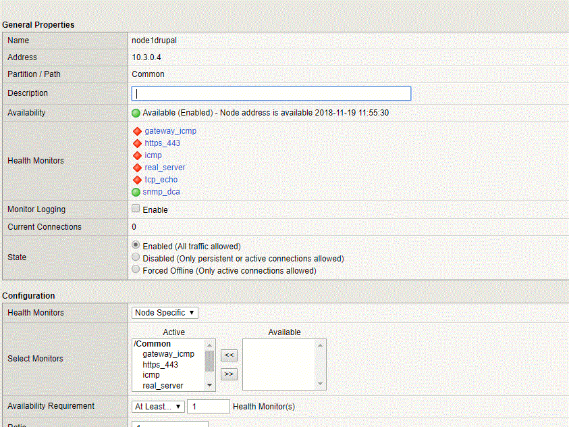Choose Forced Offline state option
This screenshot has height=427, width=569.
[136, 270]
